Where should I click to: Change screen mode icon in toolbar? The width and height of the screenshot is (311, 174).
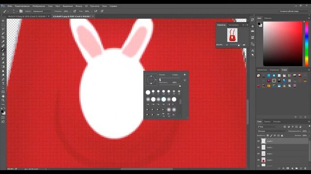coord(3,122)
